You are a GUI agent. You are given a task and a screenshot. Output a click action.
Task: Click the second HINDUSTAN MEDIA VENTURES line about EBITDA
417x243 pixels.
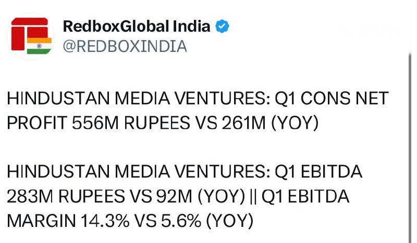[185, 171]
